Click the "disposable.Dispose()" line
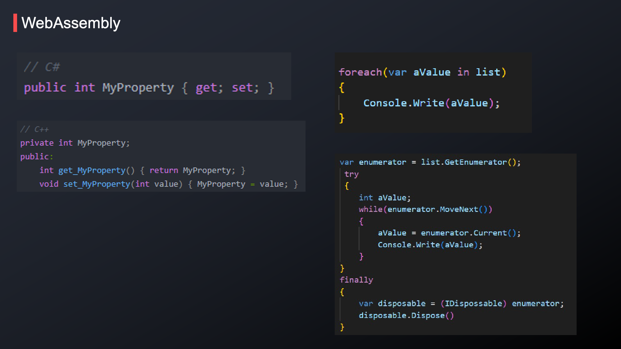Image resolution: width=621 pixels, height=349 pixels. coord(406,315)
